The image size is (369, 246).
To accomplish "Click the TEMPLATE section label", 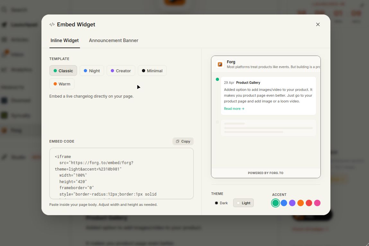I will 59,59.
